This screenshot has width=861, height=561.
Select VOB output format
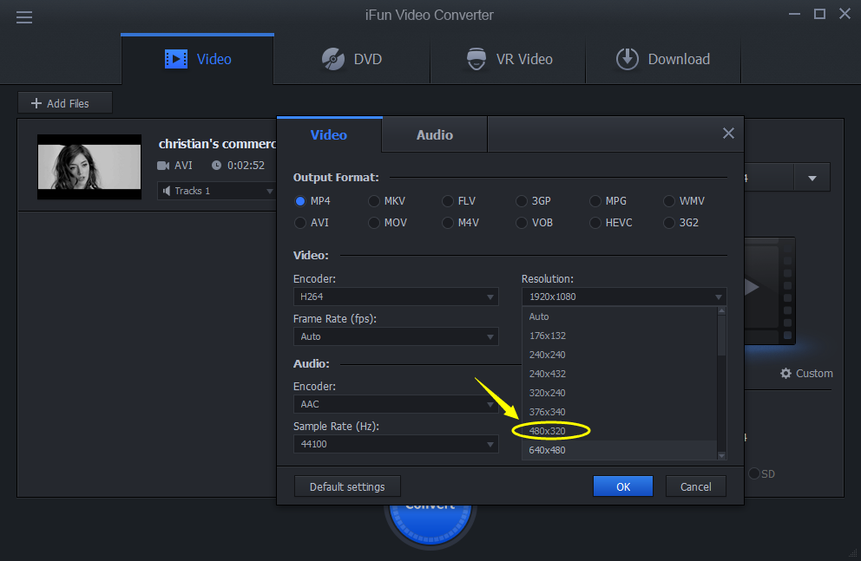tap(521, 223)
